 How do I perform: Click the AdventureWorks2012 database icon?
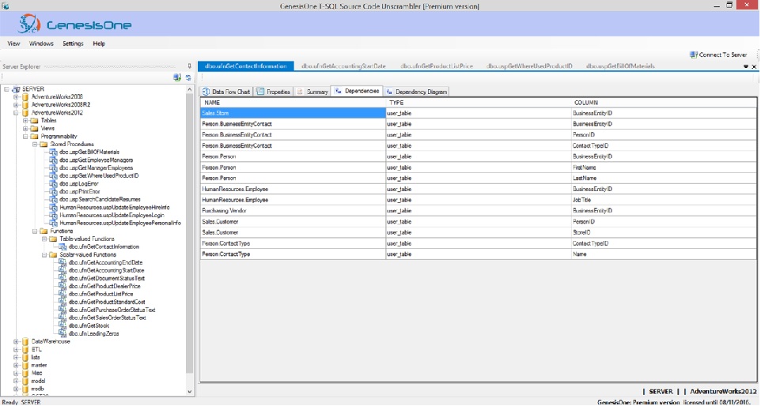(x=25, y=113)
